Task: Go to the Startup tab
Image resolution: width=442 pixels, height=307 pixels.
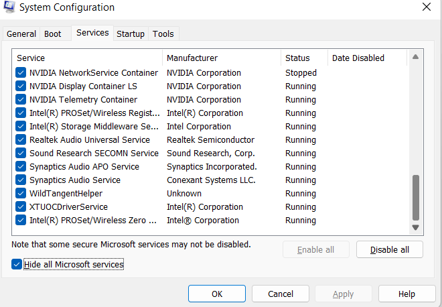Action: click(x=131, y=34)
